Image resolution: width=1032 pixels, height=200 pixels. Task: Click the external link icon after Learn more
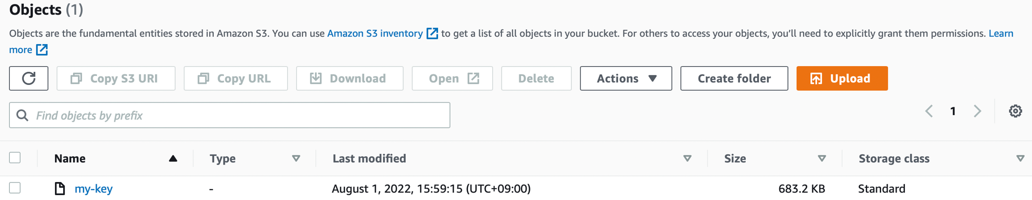coord(42,50)
